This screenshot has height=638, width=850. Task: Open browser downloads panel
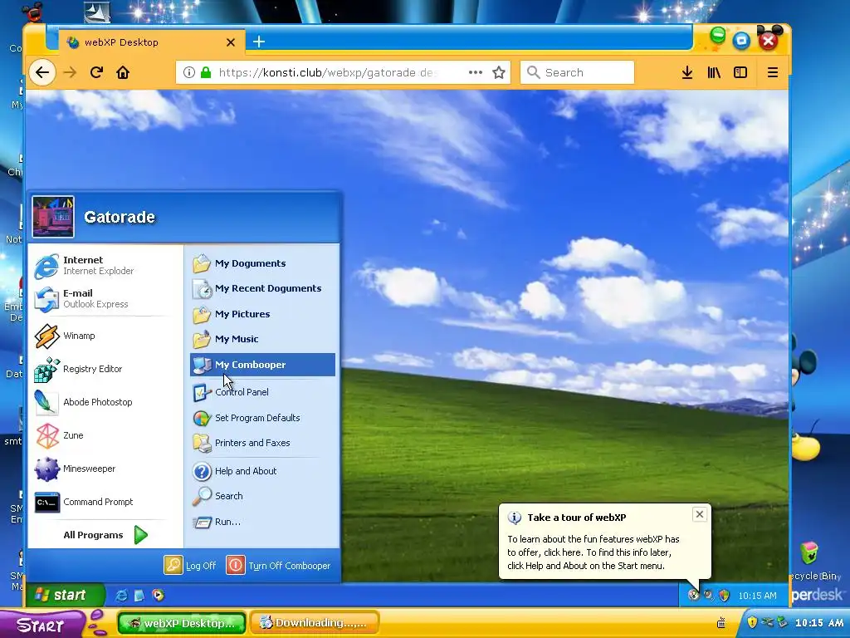(686, 73)
